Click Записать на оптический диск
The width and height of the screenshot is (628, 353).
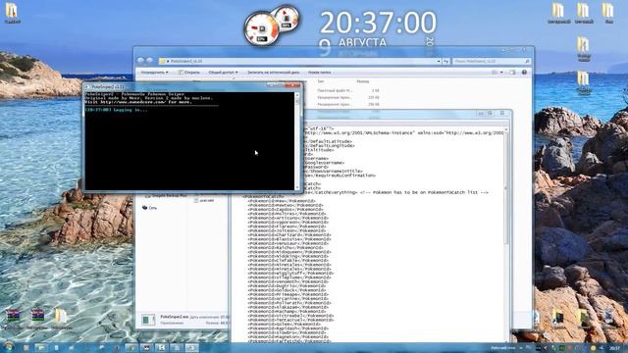(x=273, y=73)
